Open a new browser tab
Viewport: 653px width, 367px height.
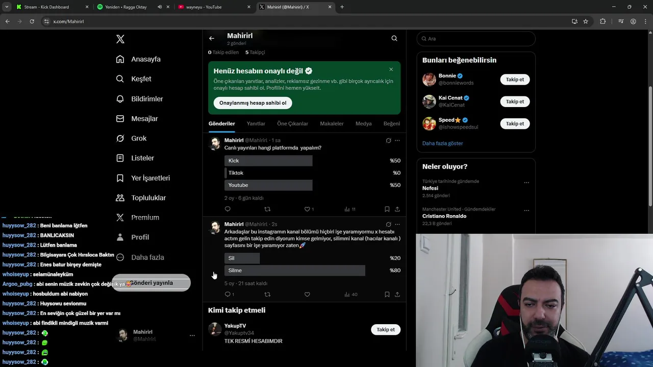[342, 7]
